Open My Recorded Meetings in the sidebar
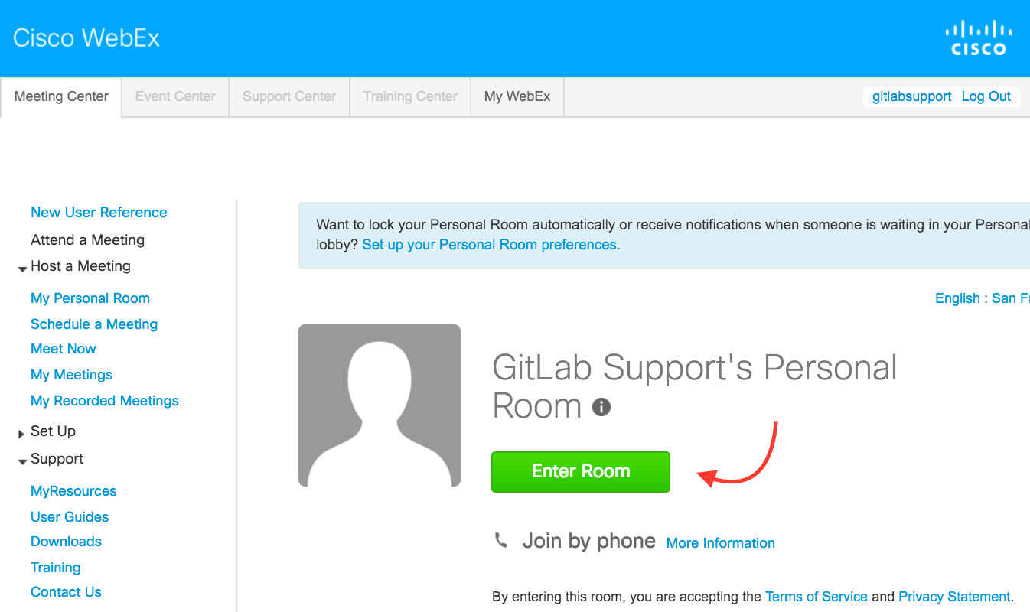 (104, 400)
